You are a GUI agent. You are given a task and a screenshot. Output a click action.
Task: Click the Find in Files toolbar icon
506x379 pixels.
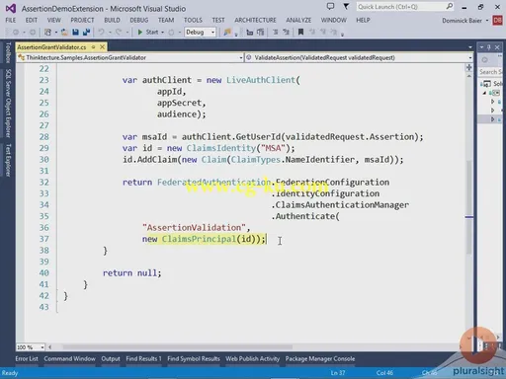[227, 33]
